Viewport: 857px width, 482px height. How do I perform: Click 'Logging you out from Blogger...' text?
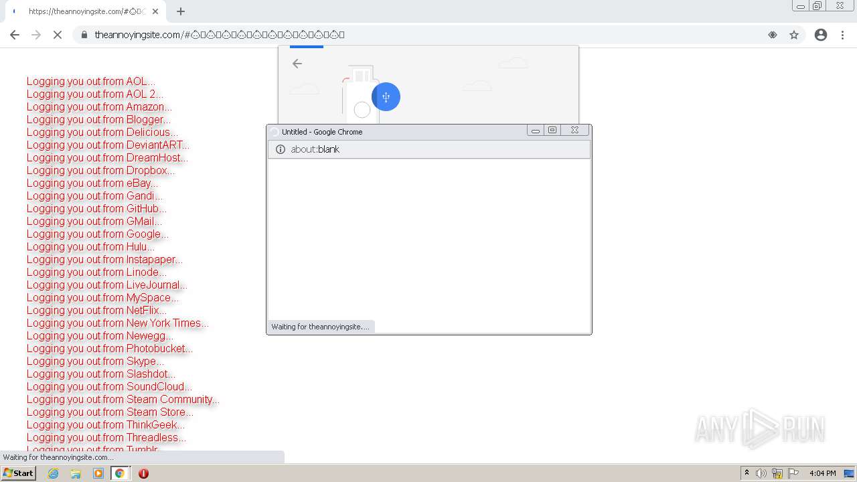point(99,120)
